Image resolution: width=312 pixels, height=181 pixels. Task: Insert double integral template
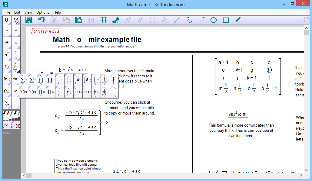96,80
